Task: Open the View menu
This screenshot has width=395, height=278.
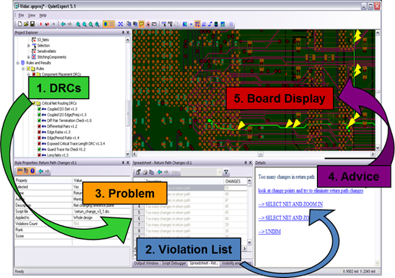Action: click(x=31, y=15)
